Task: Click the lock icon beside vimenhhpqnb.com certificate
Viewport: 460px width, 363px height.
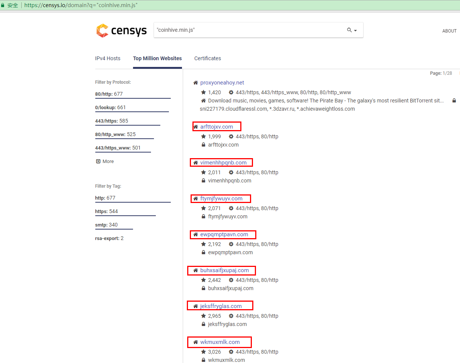Action: [204, 181]
